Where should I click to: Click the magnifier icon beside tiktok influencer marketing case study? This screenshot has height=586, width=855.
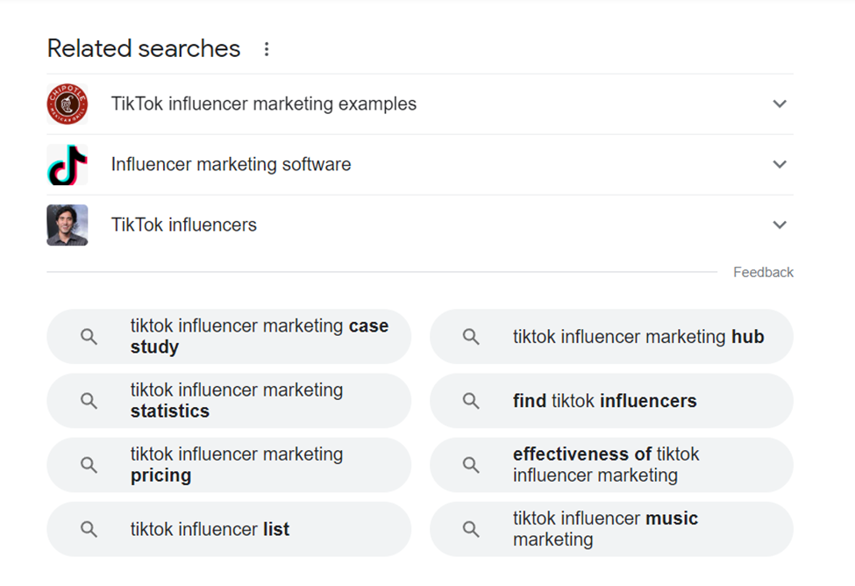tap(89, 336)
